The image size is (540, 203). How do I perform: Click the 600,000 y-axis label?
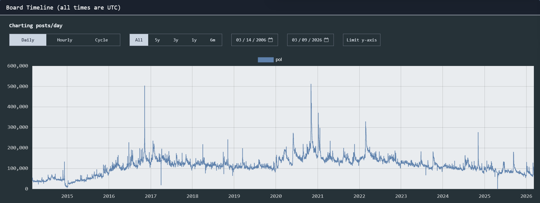click(18, 66)
